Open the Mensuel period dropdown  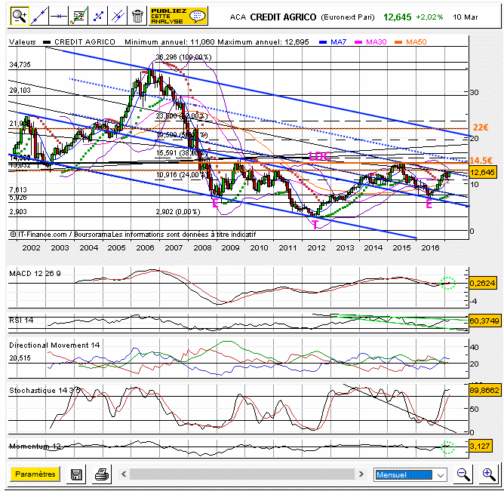410,474
